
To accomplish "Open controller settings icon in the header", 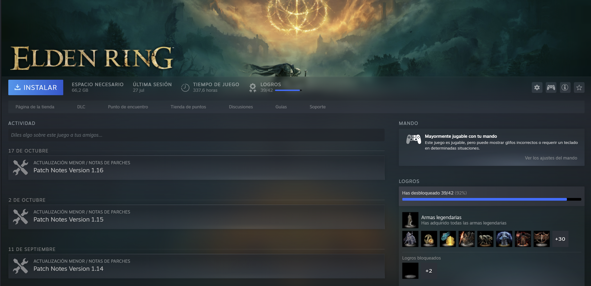I will pyautogui.click(x=551, y=87).
